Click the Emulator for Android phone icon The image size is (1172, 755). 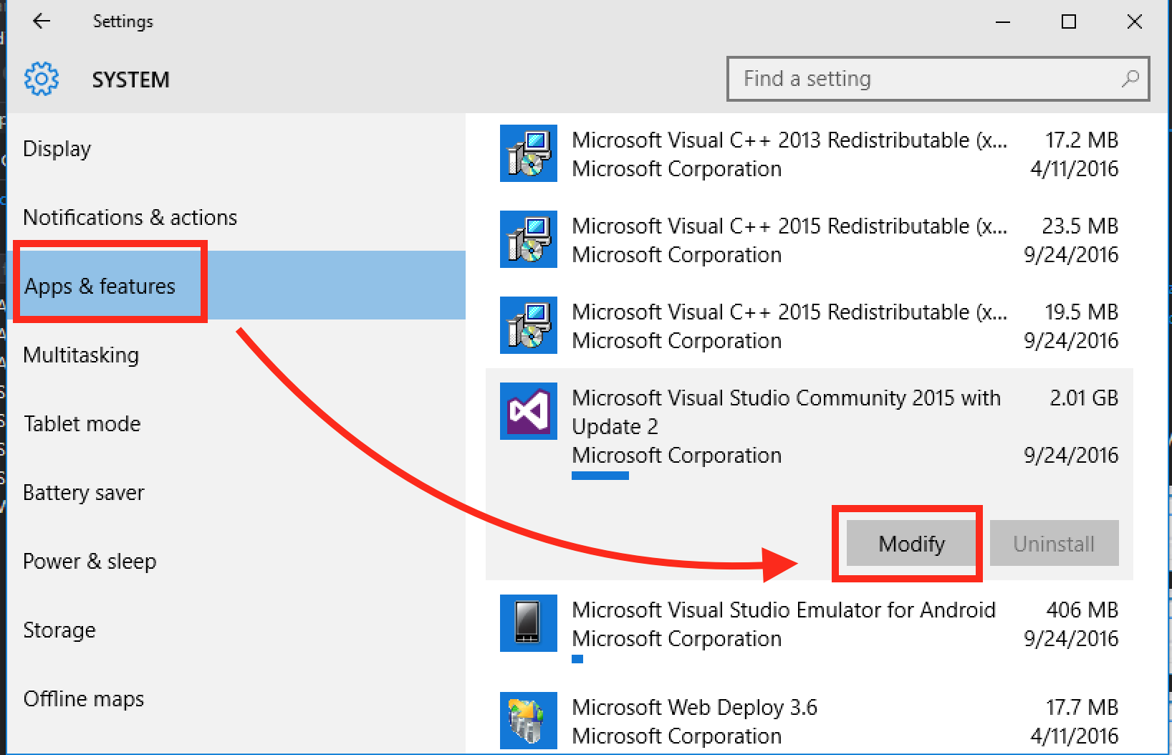click(529, 623)
